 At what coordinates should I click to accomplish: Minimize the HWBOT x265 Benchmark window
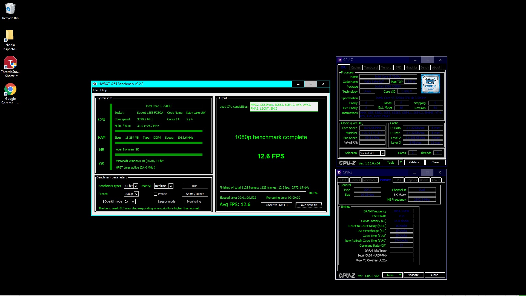[298, 84]
